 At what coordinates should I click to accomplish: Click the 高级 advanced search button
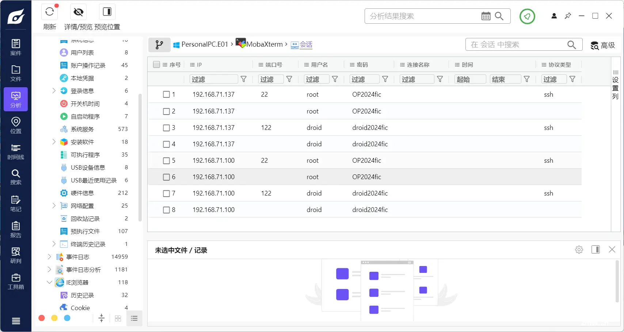coord(603,45)
